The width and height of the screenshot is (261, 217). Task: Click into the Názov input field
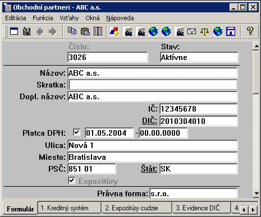[153, 73]
